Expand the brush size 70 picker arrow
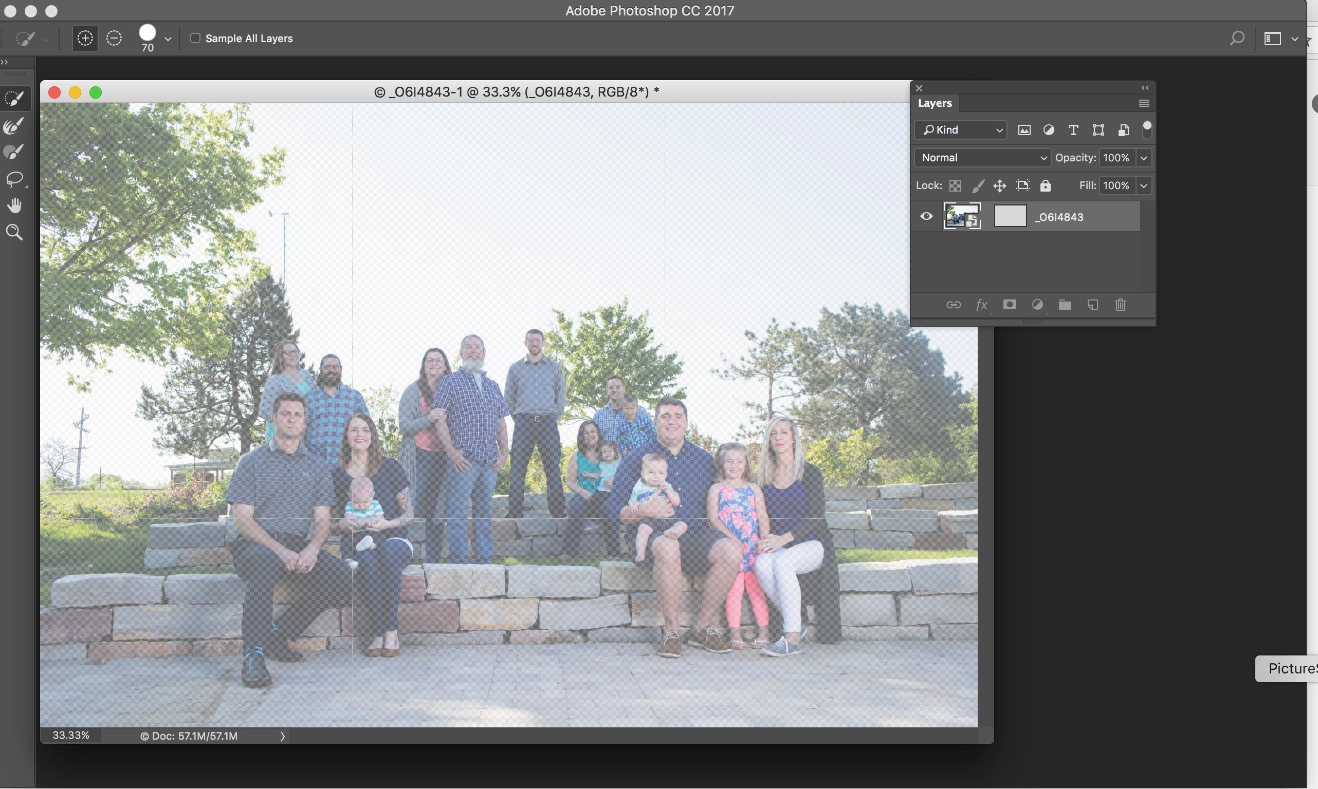1318x789 pixels. tap(168, 39)
